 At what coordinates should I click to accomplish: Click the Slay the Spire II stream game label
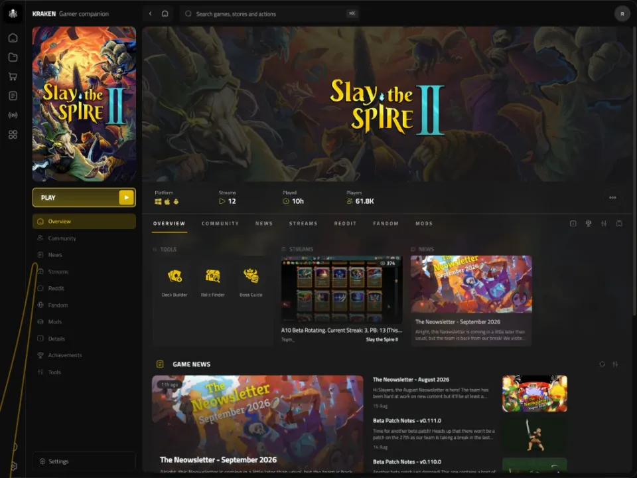click(382, 339)
